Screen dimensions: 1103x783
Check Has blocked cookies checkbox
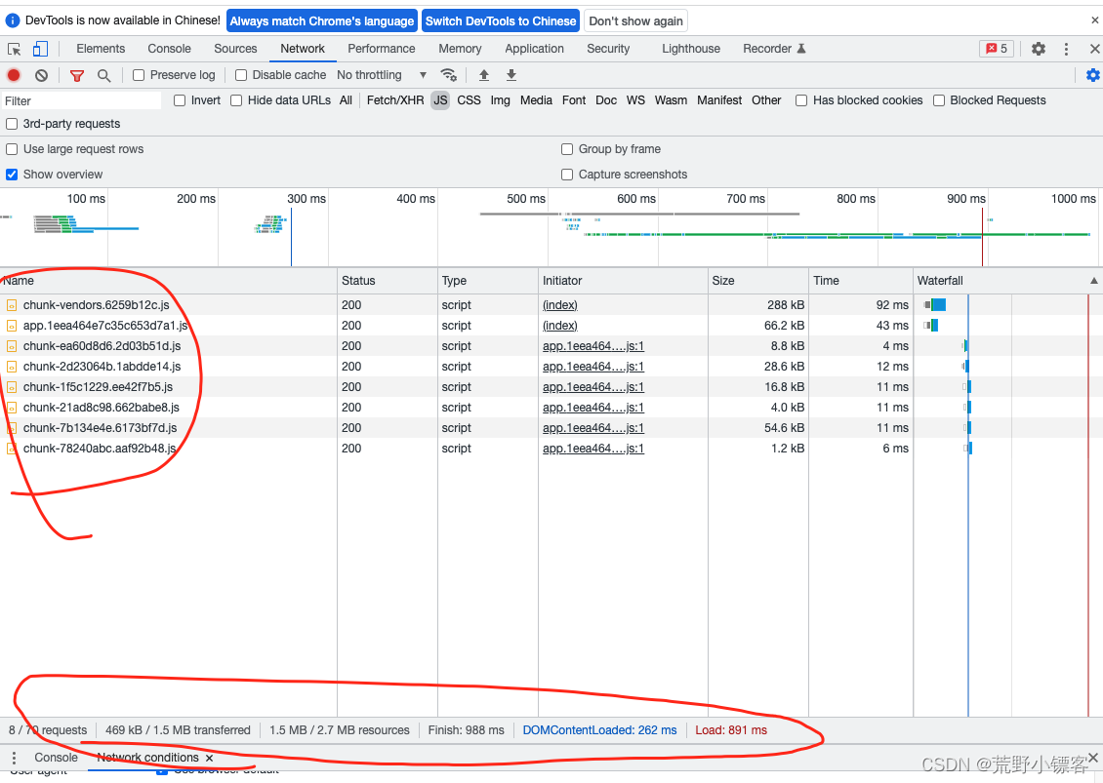[801, 100]
